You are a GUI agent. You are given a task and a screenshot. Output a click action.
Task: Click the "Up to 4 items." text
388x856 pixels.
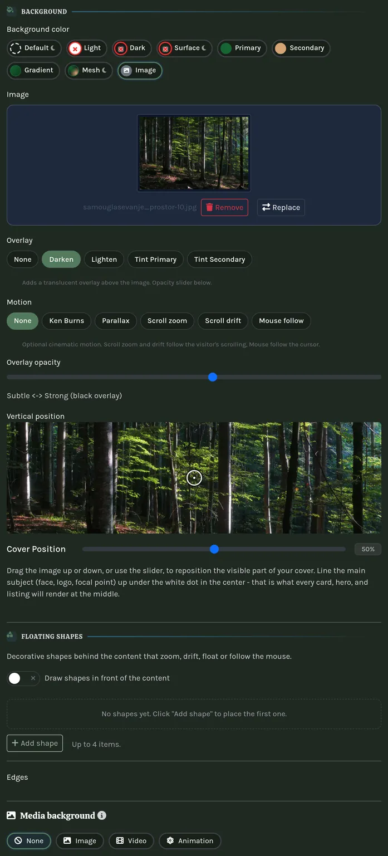click(96, 745)
